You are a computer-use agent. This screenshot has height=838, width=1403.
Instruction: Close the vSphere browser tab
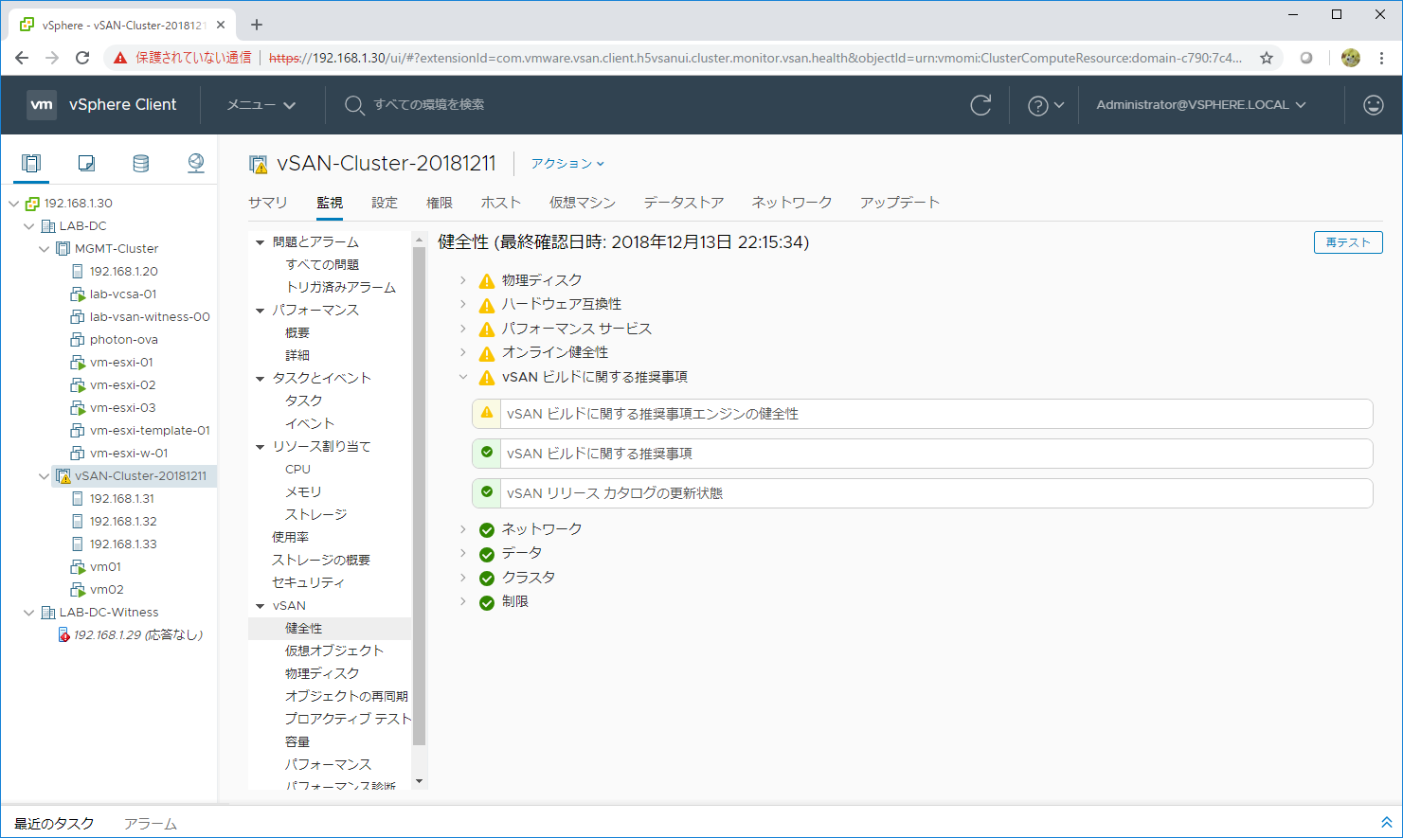(x=221, y=25)
